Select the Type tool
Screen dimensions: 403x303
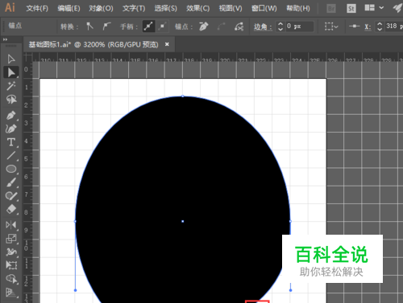(11, 142)
